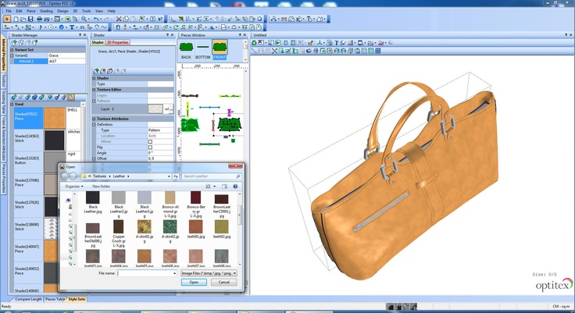Click the Cancel button in dialog
575x313 pixels.
(x=223, y=283)
